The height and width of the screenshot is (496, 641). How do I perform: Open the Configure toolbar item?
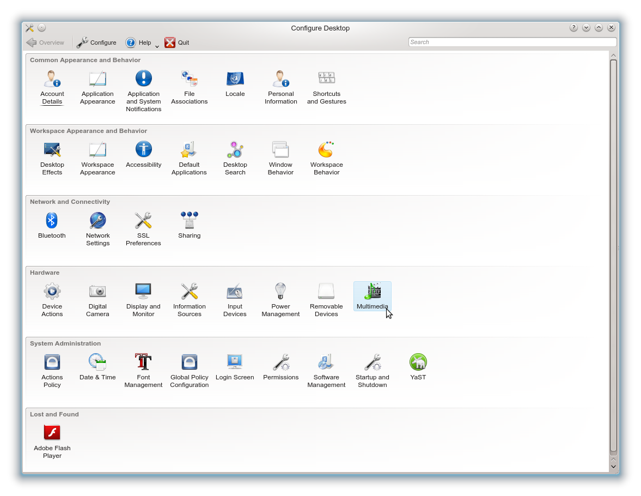[x=97, y=42]
